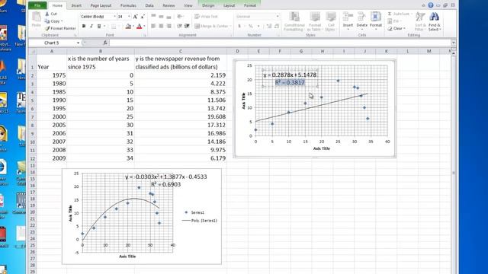Viewport: 488px width, 274px height.
Task: Open the chart tools Design tab
Action: pos(208,5)
